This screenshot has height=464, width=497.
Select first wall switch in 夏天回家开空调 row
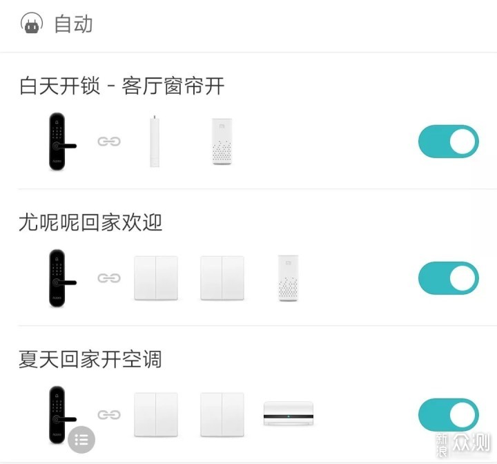[x=155, y=415]
